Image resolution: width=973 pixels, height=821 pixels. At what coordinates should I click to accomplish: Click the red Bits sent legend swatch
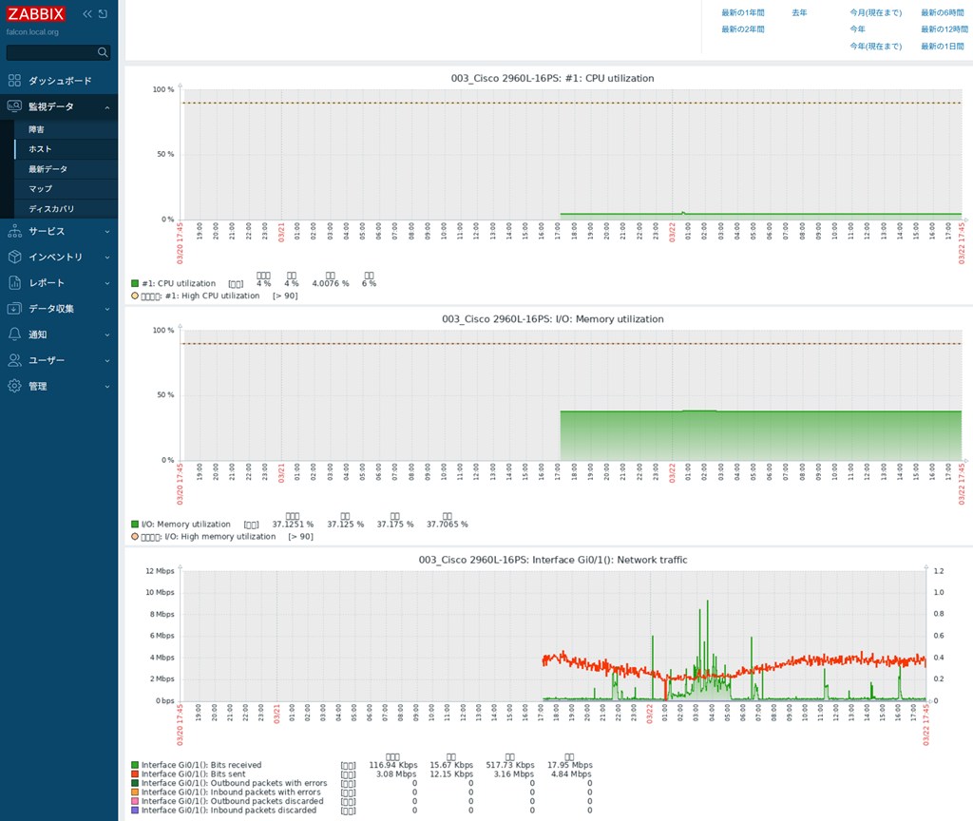(x=135, y=774)
